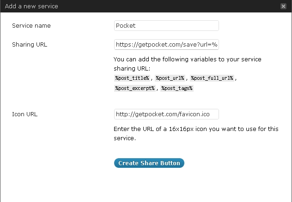
Task: Click the Sharing URL label
Action: (30, 45)
